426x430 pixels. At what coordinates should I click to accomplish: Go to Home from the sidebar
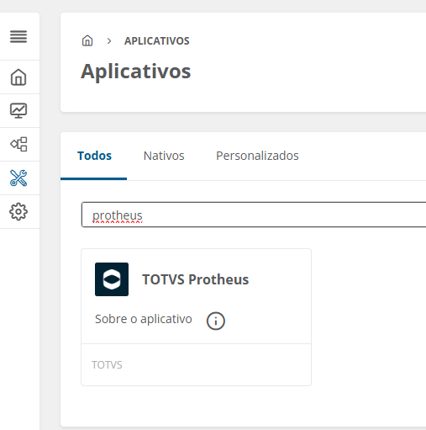coord(18,77)
